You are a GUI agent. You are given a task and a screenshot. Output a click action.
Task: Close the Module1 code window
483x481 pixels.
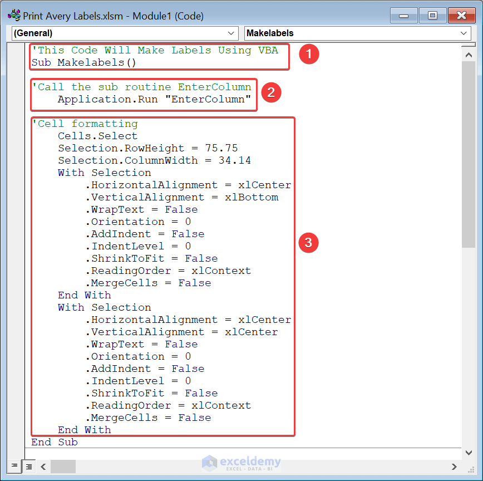click(x=461, y=16)
